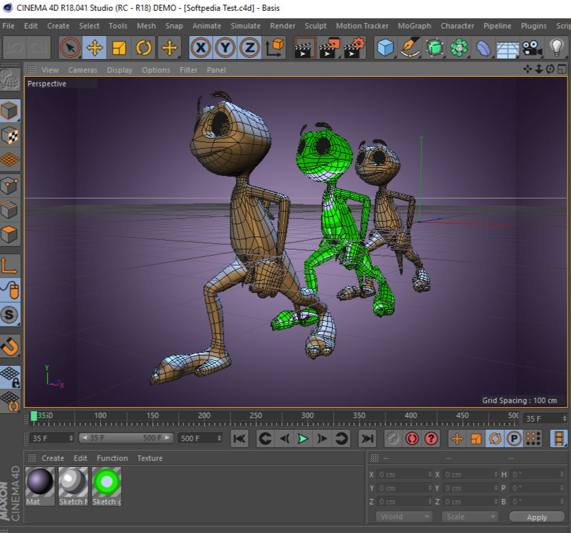Play the animation forwards

[x=302, y=439]
